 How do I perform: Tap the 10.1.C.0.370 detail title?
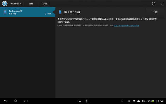pyautogui.click(x=72, y=12)
